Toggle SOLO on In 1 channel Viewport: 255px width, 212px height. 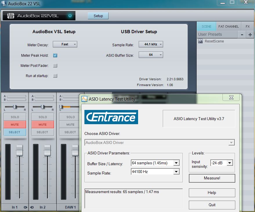15,117
